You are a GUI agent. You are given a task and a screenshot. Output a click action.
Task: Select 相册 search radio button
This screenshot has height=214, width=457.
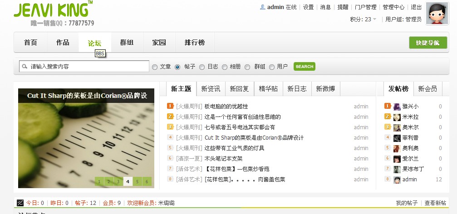225,67
